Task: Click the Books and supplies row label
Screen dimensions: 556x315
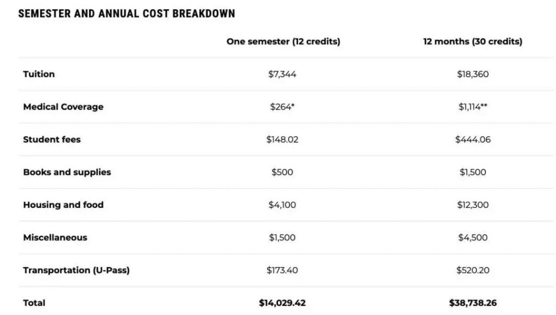Action: 67,172
